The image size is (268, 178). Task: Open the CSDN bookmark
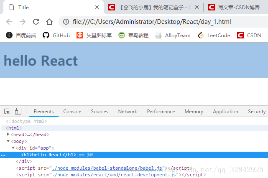pos(249,36)
